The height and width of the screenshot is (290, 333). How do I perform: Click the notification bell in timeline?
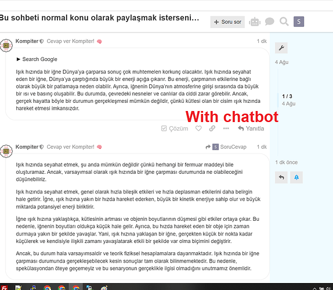(x=296, y=177)
